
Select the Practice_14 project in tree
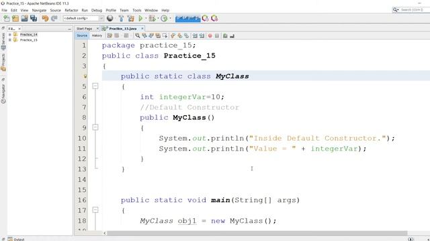(x=28, y=34)
